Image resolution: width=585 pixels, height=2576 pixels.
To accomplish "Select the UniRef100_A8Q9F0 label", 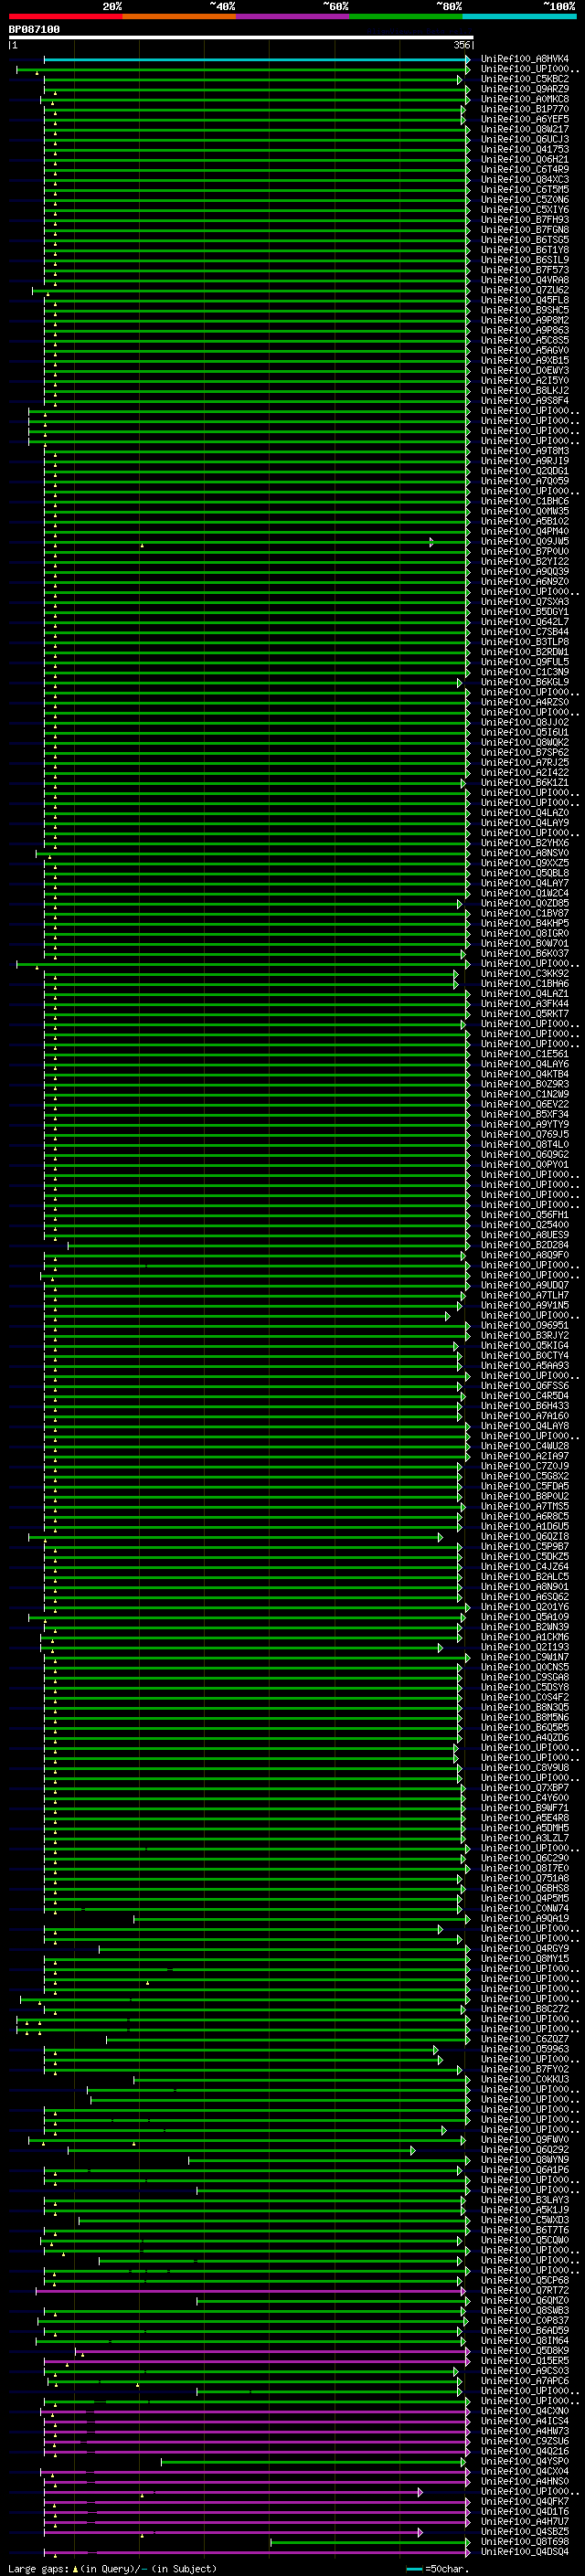I will 525,1255.
